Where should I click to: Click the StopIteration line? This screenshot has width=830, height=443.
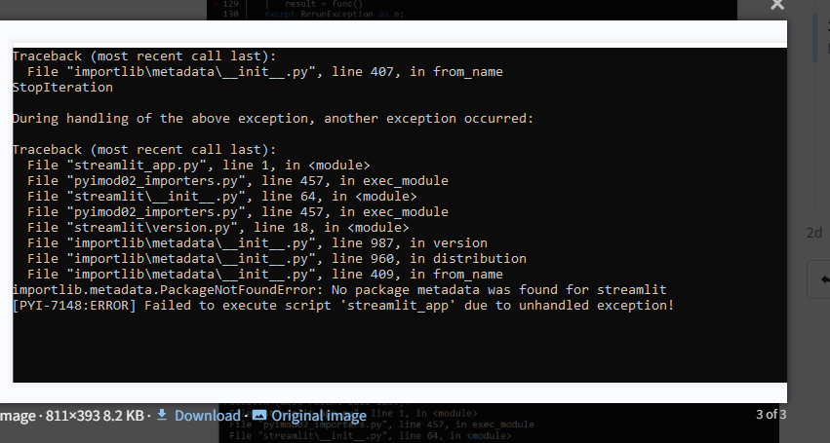(x=62, y=88)
